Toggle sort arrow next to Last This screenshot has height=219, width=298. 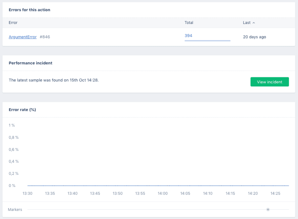point(254,23)
